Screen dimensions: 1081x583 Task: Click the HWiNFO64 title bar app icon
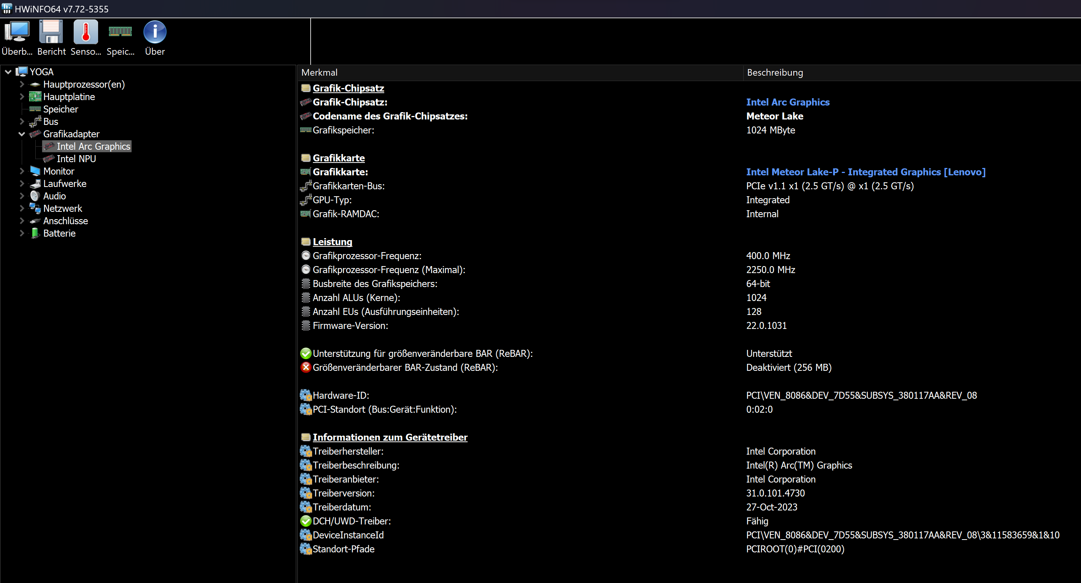7,9
